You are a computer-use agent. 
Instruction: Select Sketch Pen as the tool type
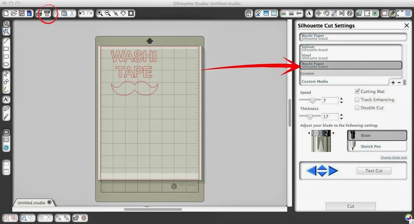pos(377,146)
